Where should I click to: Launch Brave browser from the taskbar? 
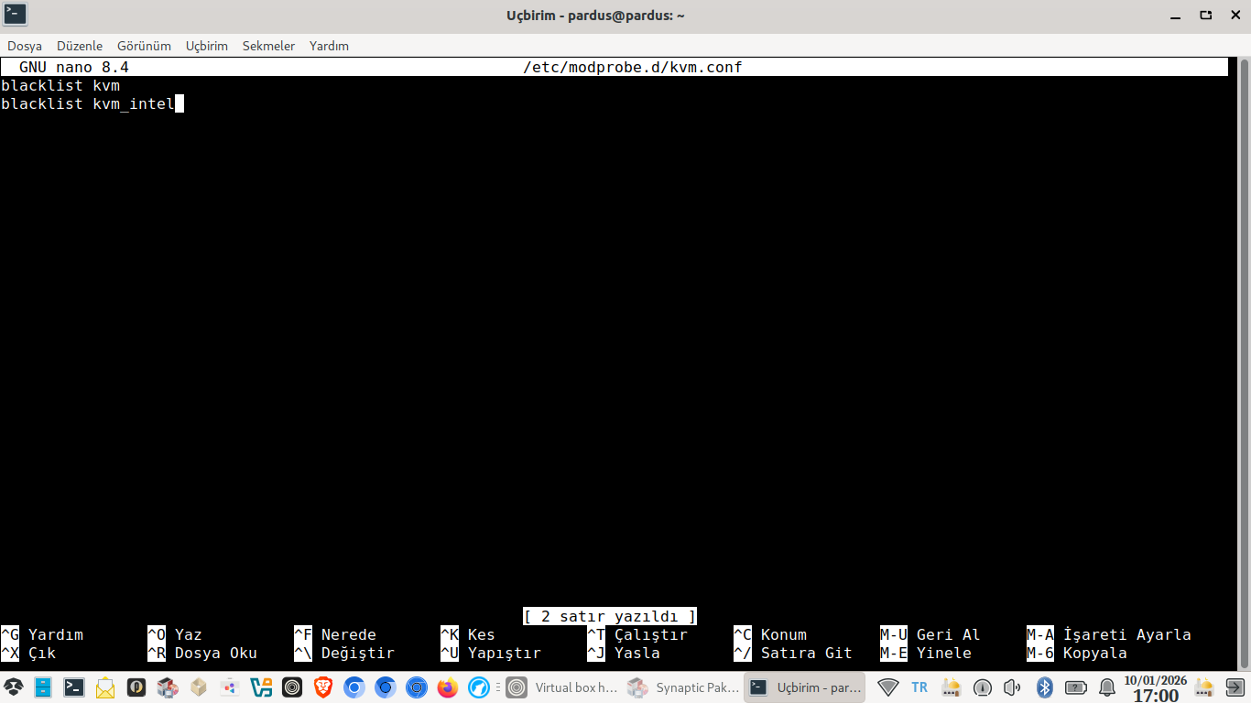[x=323, y=687]
